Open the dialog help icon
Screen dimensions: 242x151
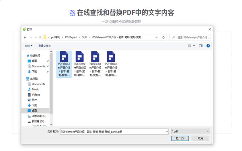(208, 46)
